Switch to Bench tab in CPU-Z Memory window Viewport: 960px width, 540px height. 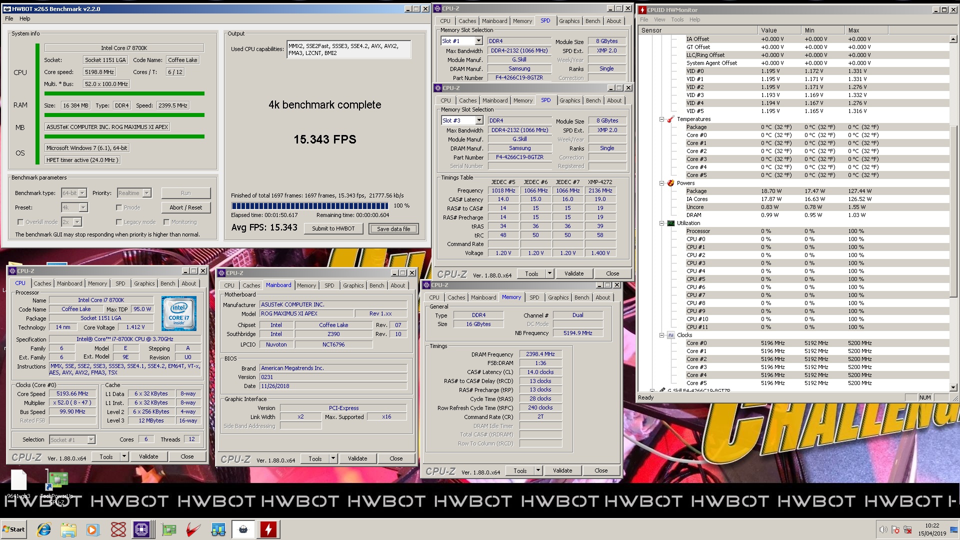coord(581,297)
